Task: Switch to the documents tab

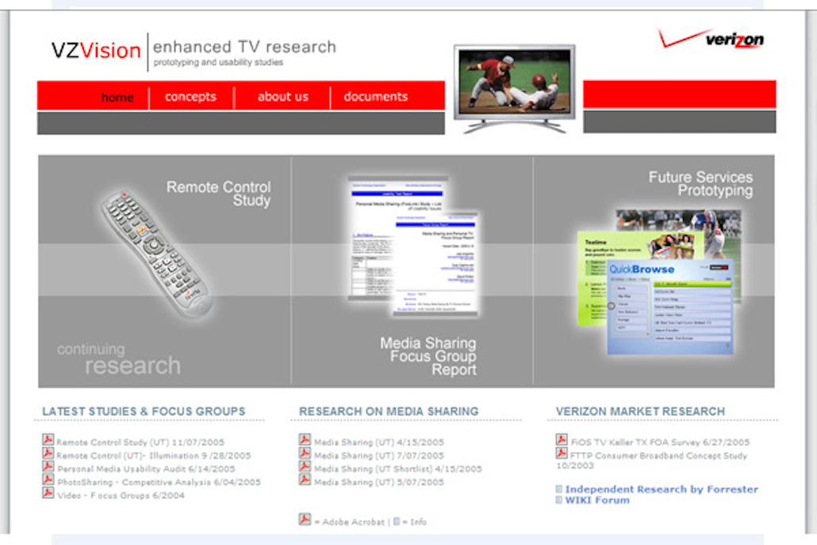Action: coord(375,97)
